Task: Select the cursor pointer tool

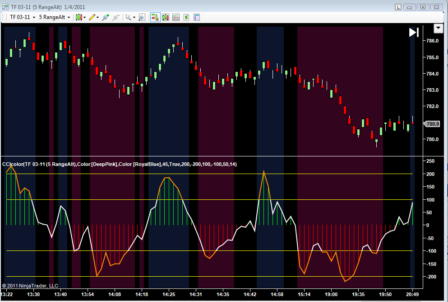Action: click(x=129, y=18)
